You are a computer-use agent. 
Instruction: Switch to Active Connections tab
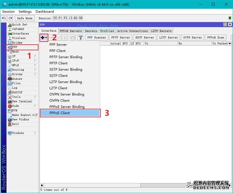(133, 31)
